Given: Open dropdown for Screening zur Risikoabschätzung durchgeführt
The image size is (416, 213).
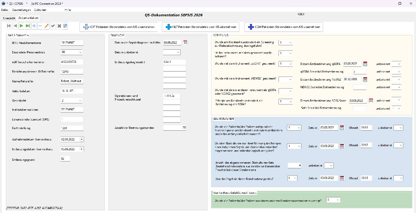Looking at the screenshot, I should (x=291, y=42).
